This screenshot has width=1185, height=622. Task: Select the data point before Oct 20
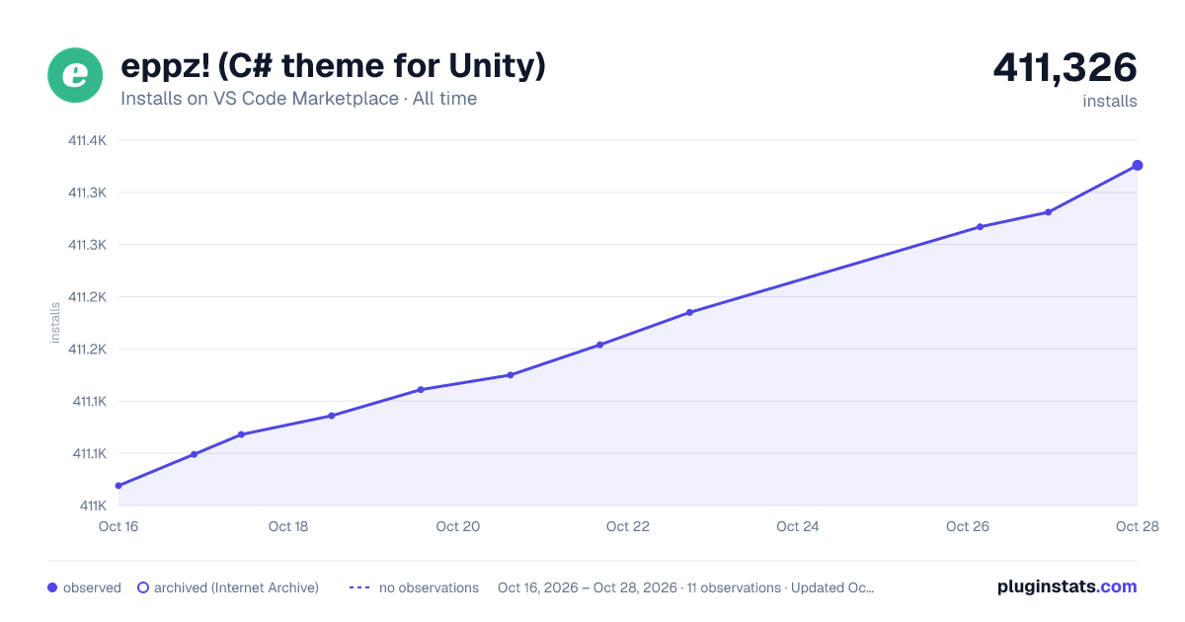coord(421,390)
